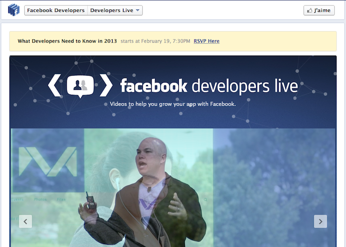Expand the arrow beside Developers Live
The width and height of the screenshot is (346, 247).
(138, 10)
